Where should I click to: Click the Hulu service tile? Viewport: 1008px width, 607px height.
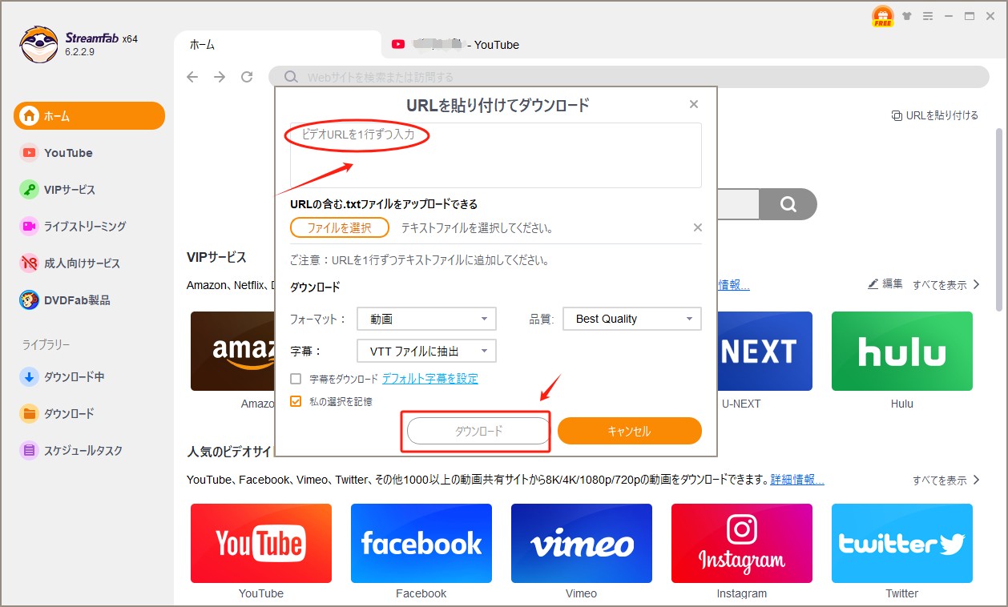[901, 352]
